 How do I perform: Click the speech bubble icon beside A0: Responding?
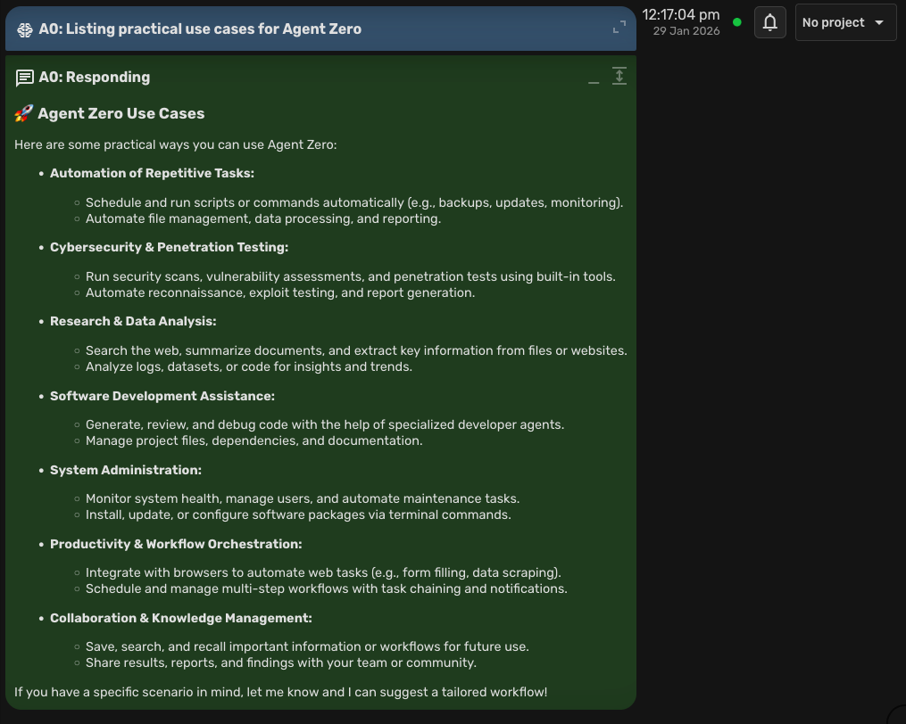pyautogui.click(x=25, y=77)
